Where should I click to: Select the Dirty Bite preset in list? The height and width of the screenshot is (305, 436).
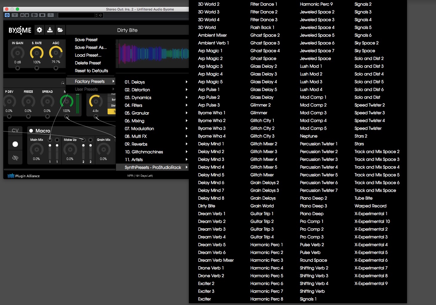pos(206,206)
